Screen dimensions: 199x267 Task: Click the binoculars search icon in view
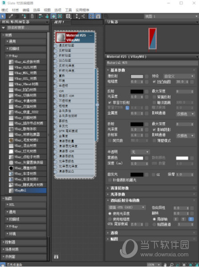pos(56,256)
